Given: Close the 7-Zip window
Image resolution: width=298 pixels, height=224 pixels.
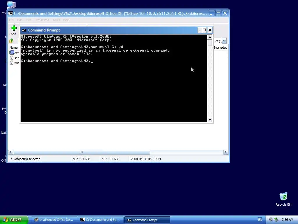Looking at the screenshot, I should tap(225, 13).
